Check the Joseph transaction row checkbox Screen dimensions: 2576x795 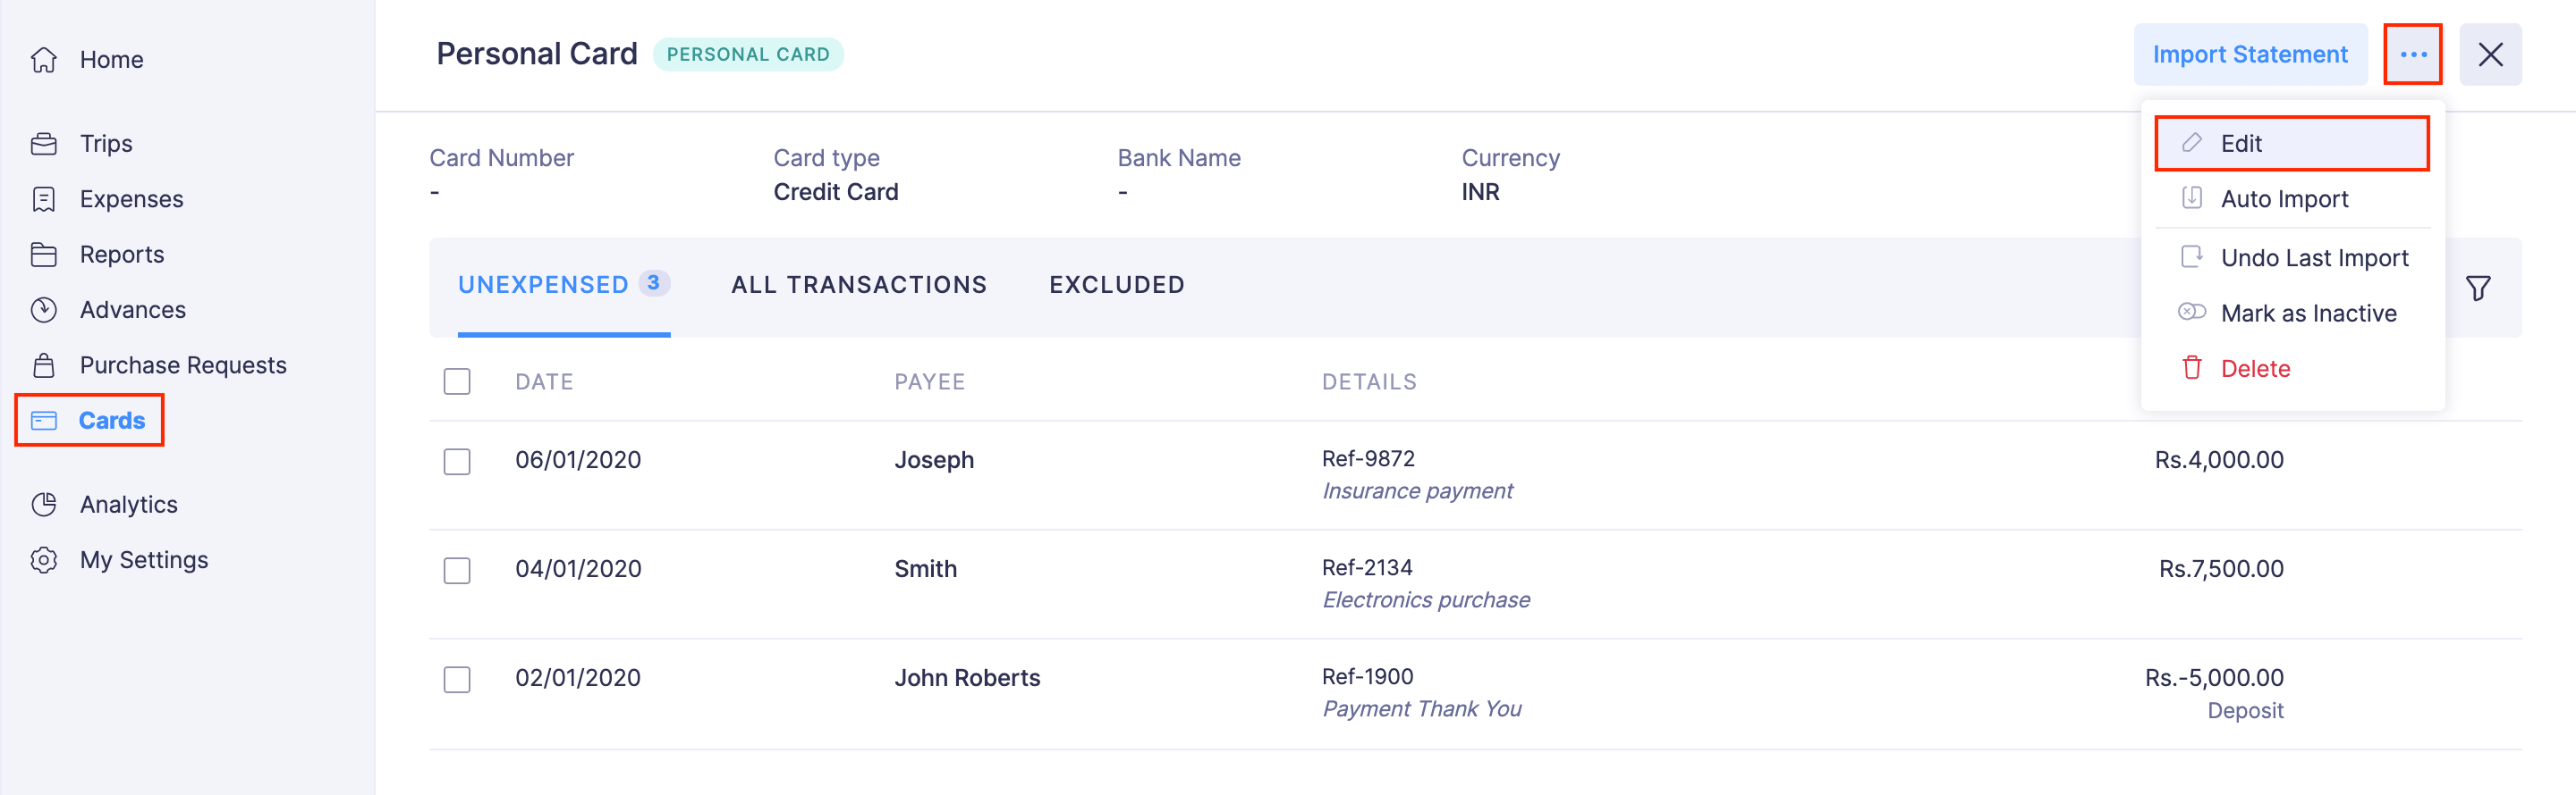coord(457,462)
